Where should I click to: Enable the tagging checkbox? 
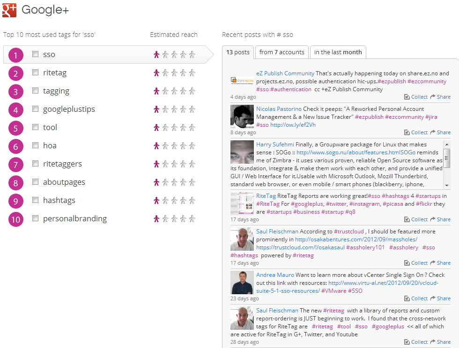click(36, 91)
